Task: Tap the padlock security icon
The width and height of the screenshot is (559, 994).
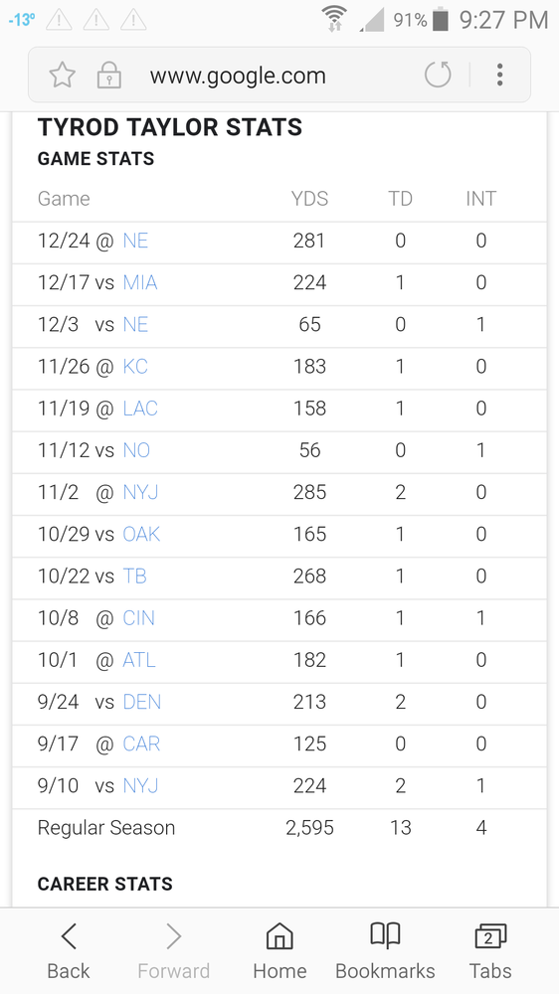Action: click(109, 76)
